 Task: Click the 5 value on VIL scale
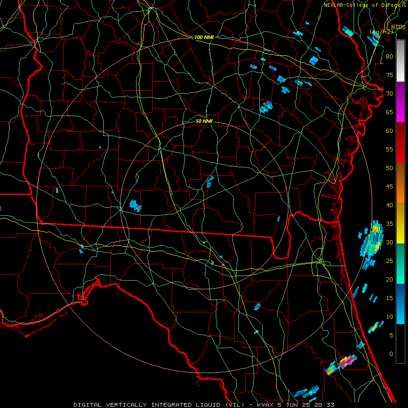[391, 335]
